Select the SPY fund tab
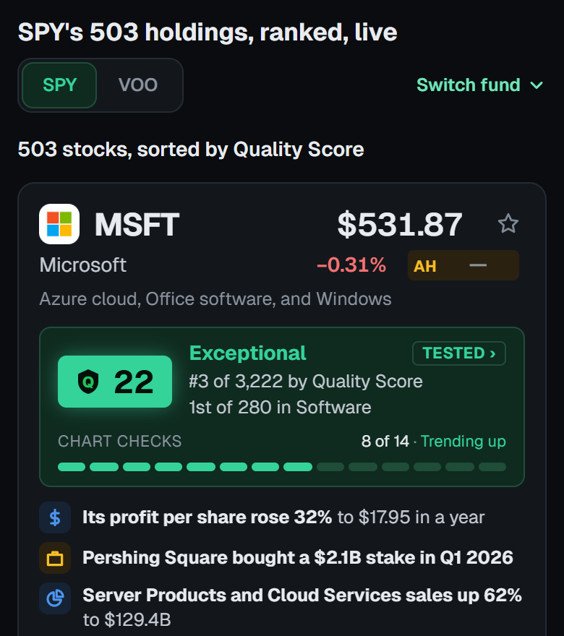Screen dimensions: 564x636 pos(59,85)
